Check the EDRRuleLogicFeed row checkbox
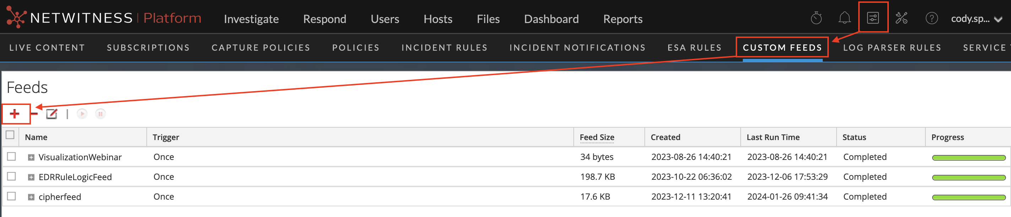 11,177
